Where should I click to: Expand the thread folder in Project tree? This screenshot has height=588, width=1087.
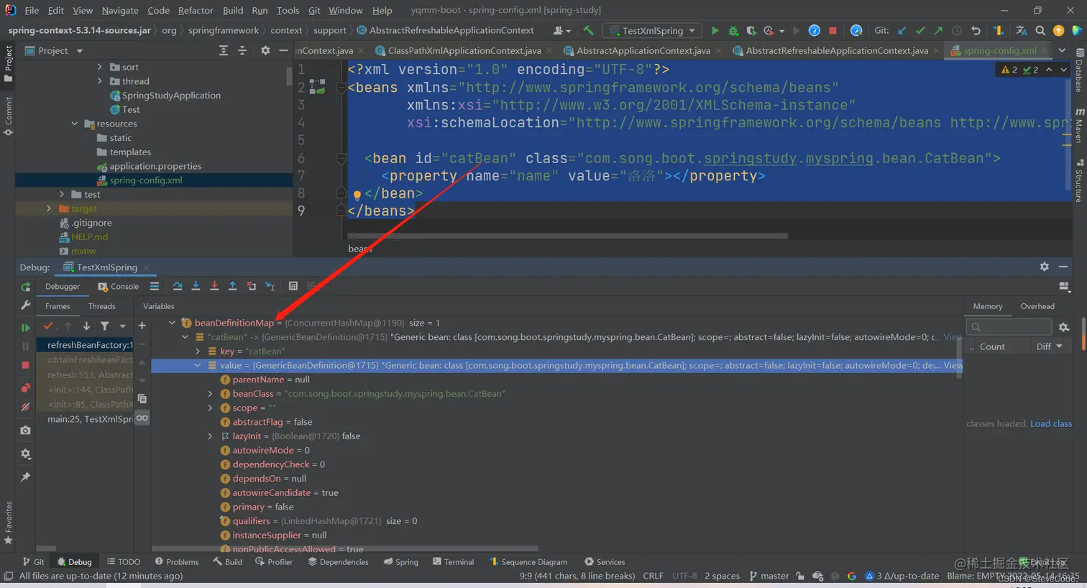click(100, 81)
